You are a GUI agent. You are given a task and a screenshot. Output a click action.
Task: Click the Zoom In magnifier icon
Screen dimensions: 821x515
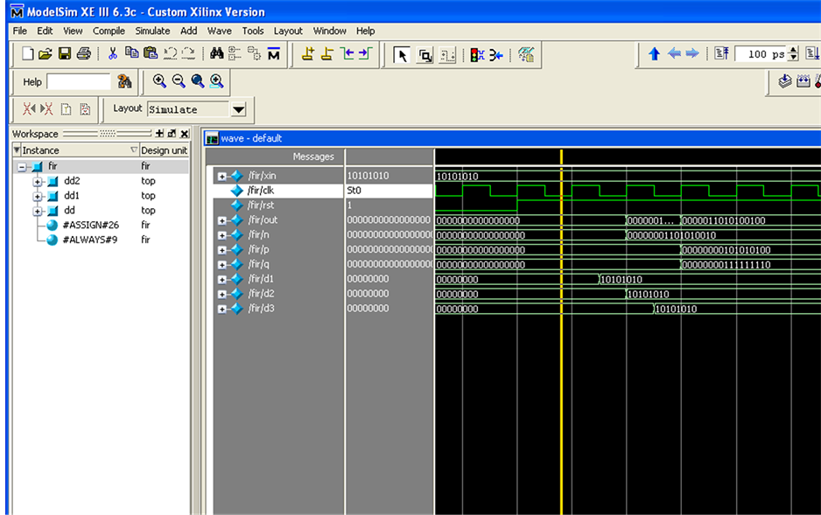(x=159, y=81)
